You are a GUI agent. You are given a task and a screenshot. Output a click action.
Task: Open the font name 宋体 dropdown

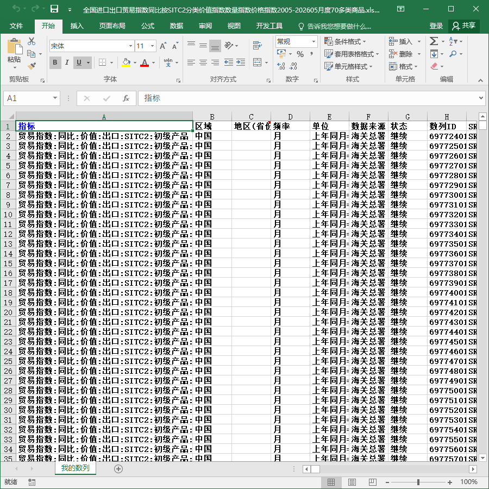[130, 46]
